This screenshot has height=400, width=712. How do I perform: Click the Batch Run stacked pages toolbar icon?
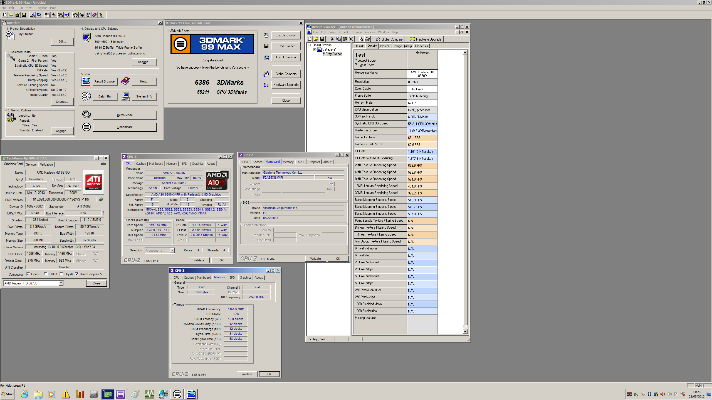click(x=88, y=15)
